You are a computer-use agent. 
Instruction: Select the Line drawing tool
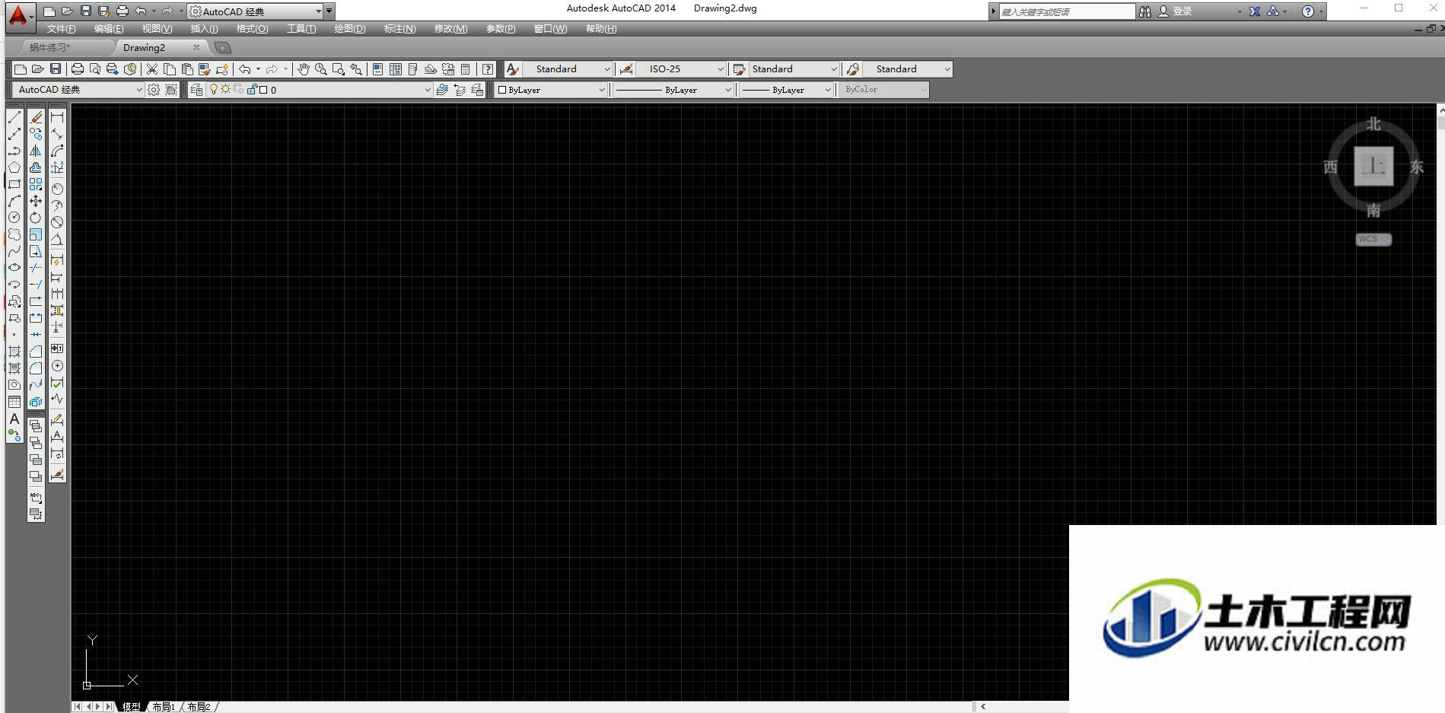(x=14, y=117)
